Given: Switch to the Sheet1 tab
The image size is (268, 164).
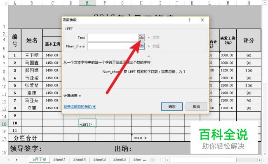Looking at the screenshot, I should pyautogui.click(x=59, y=159).
